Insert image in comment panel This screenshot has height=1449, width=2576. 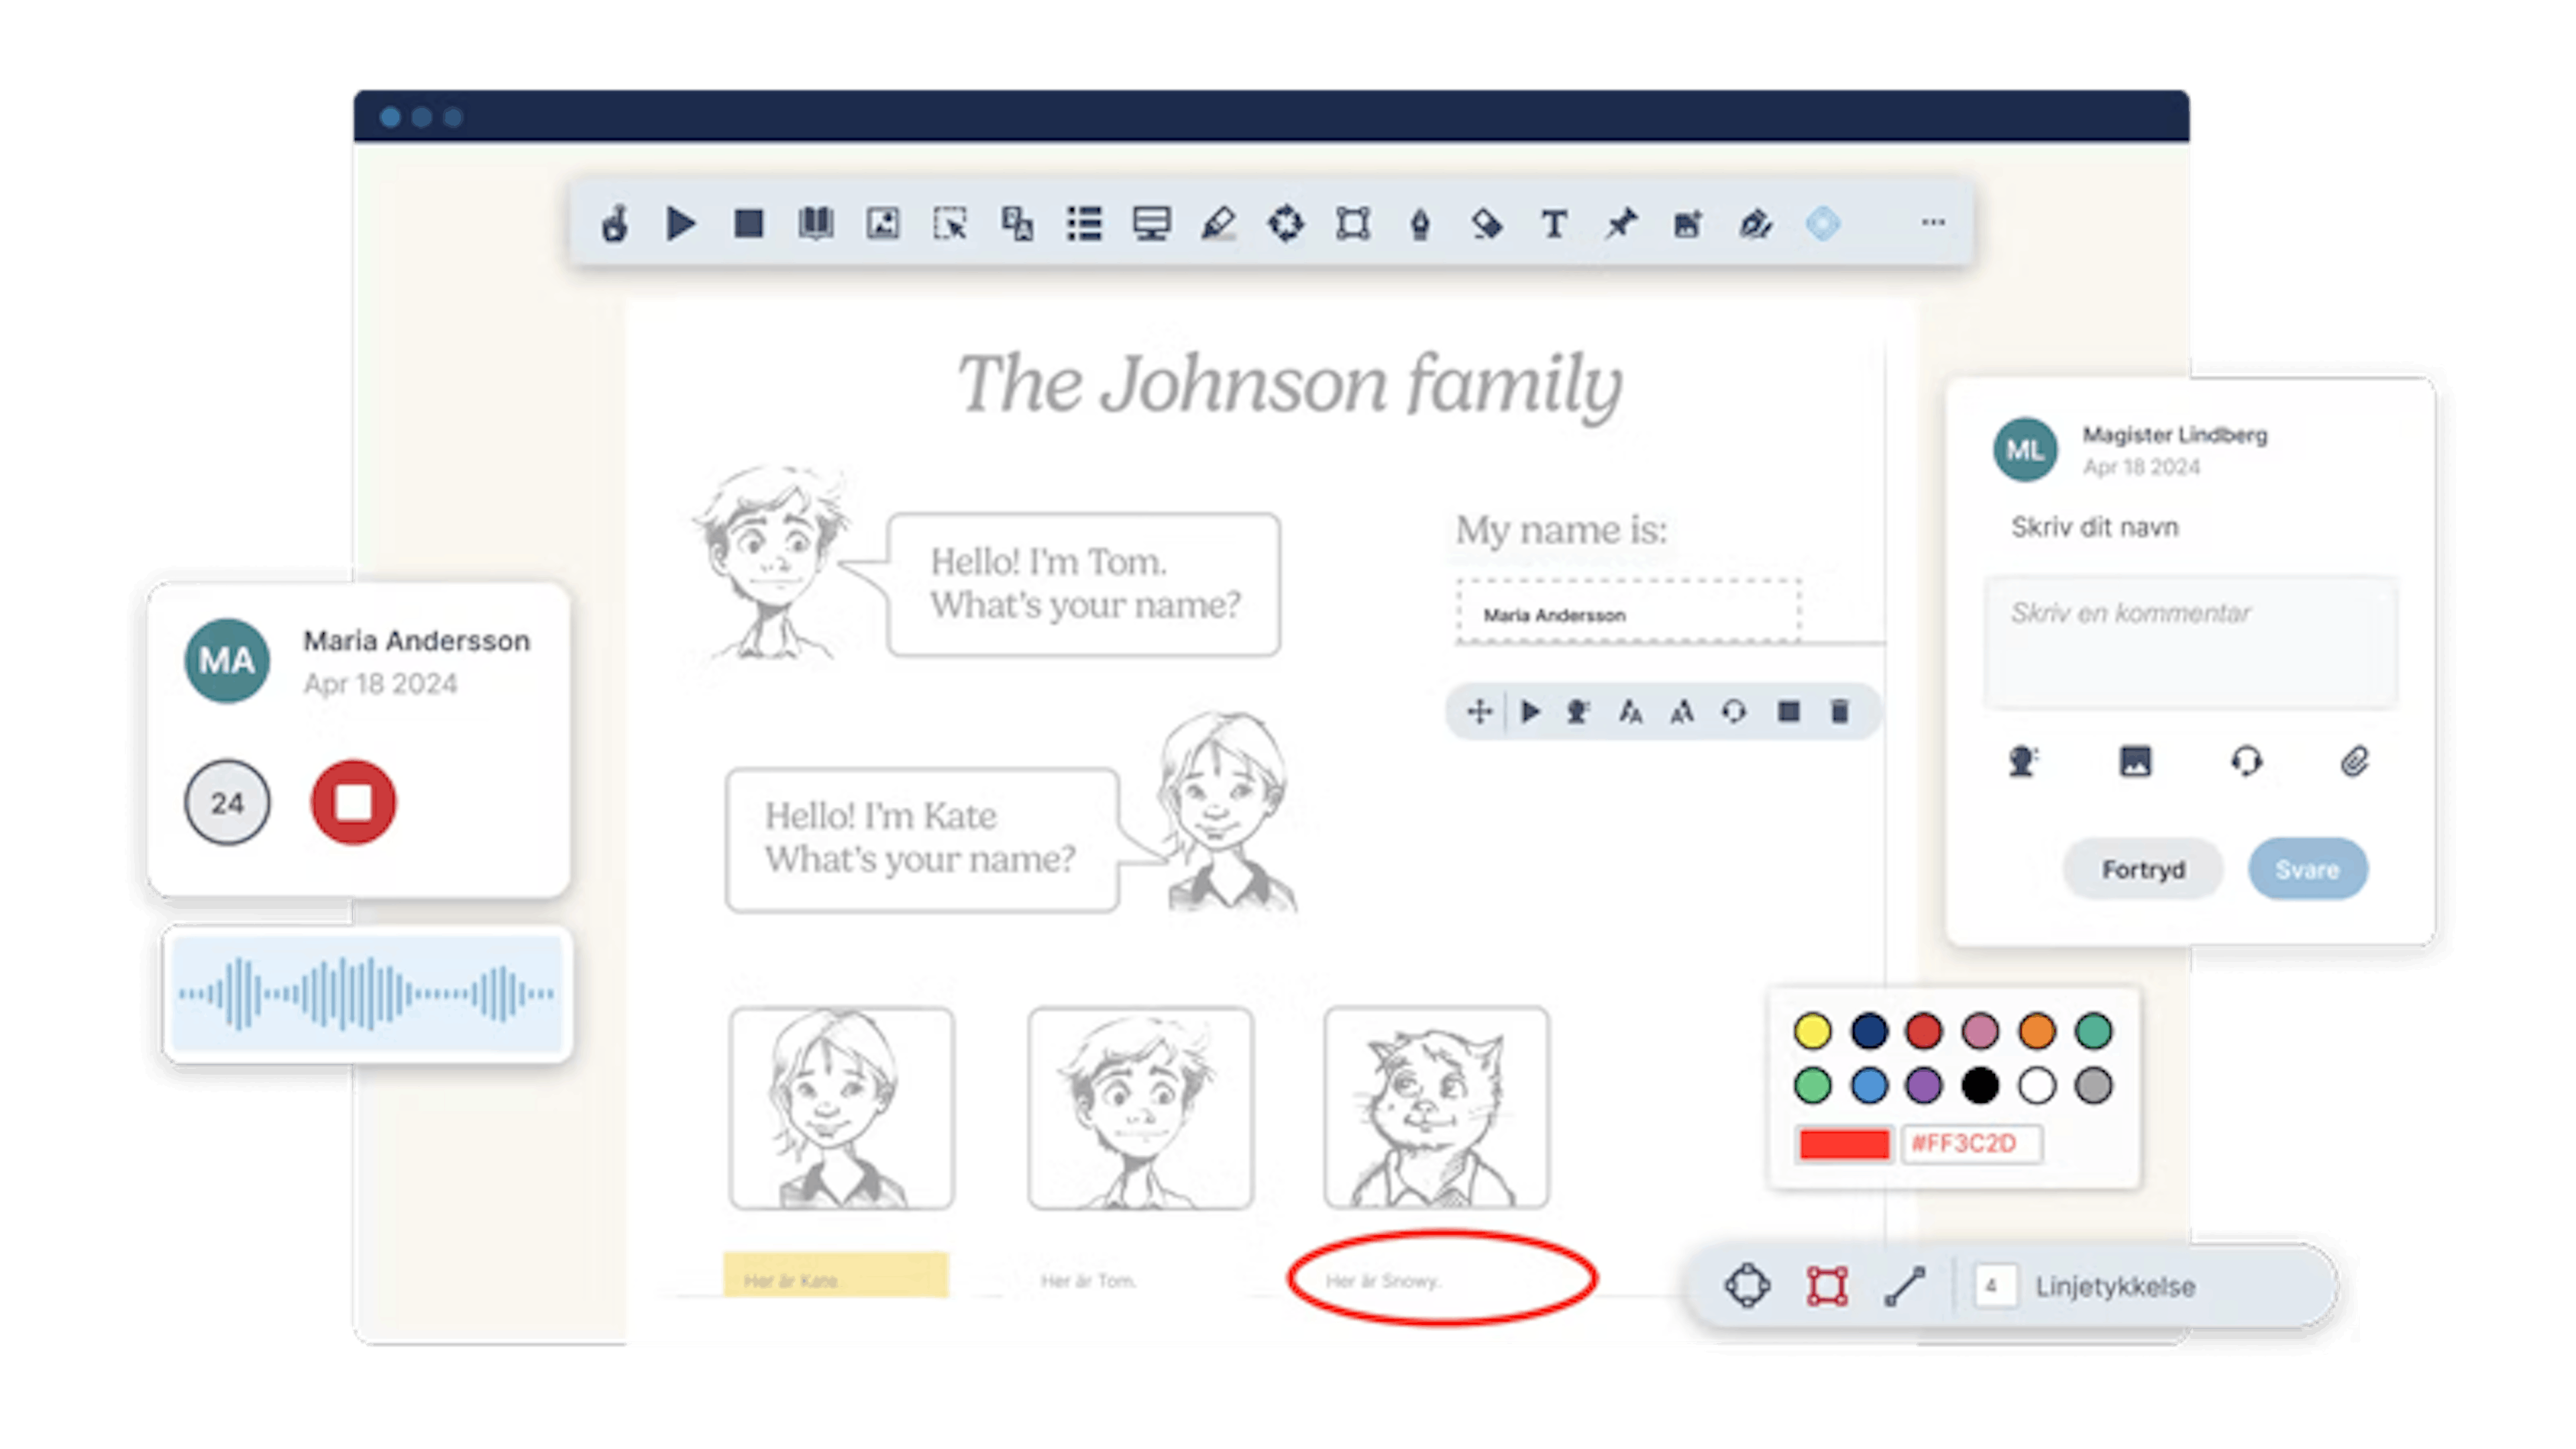tap(2135, 762)
